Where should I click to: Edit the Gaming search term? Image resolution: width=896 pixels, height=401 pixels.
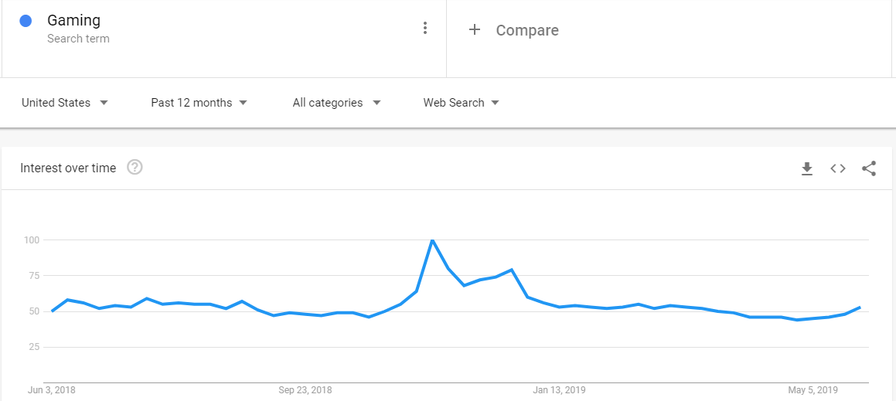[73, 21]
